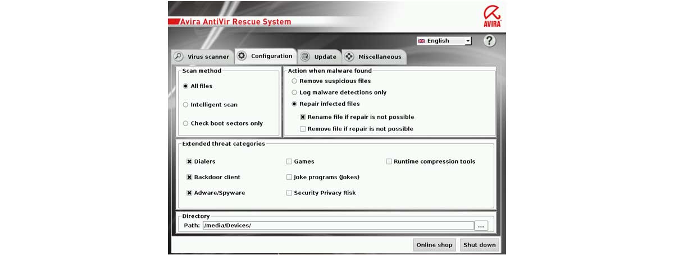Open the Update tab
Viewport: 674px width, 256px height.
pyautogui.click(x=318, y=57)
